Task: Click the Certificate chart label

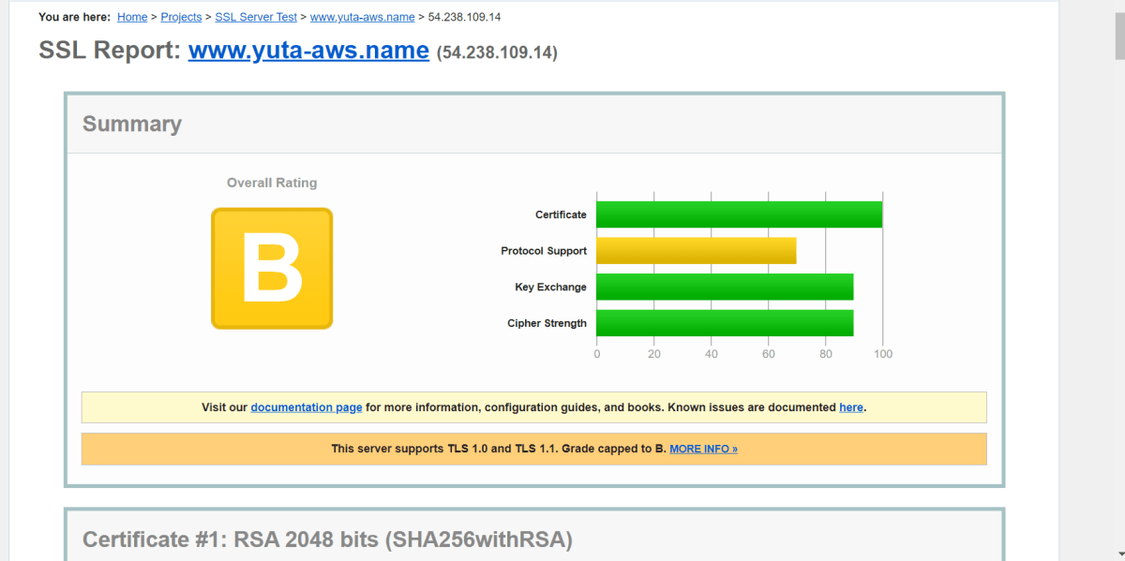Action: 561,214
